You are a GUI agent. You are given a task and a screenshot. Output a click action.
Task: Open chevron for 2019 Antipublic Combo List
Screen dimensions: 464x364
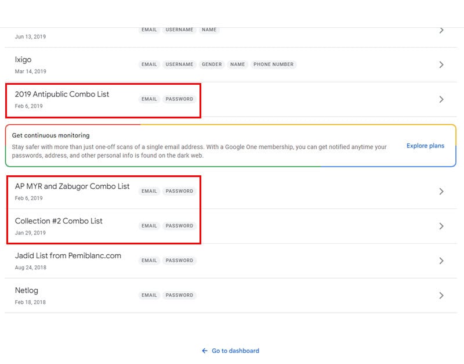(441, 99)
